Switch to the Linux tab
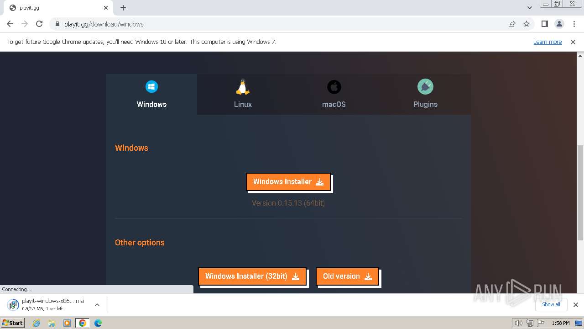Image resolution: width=584 pixels, height=329 pixels. coord(243,95)
